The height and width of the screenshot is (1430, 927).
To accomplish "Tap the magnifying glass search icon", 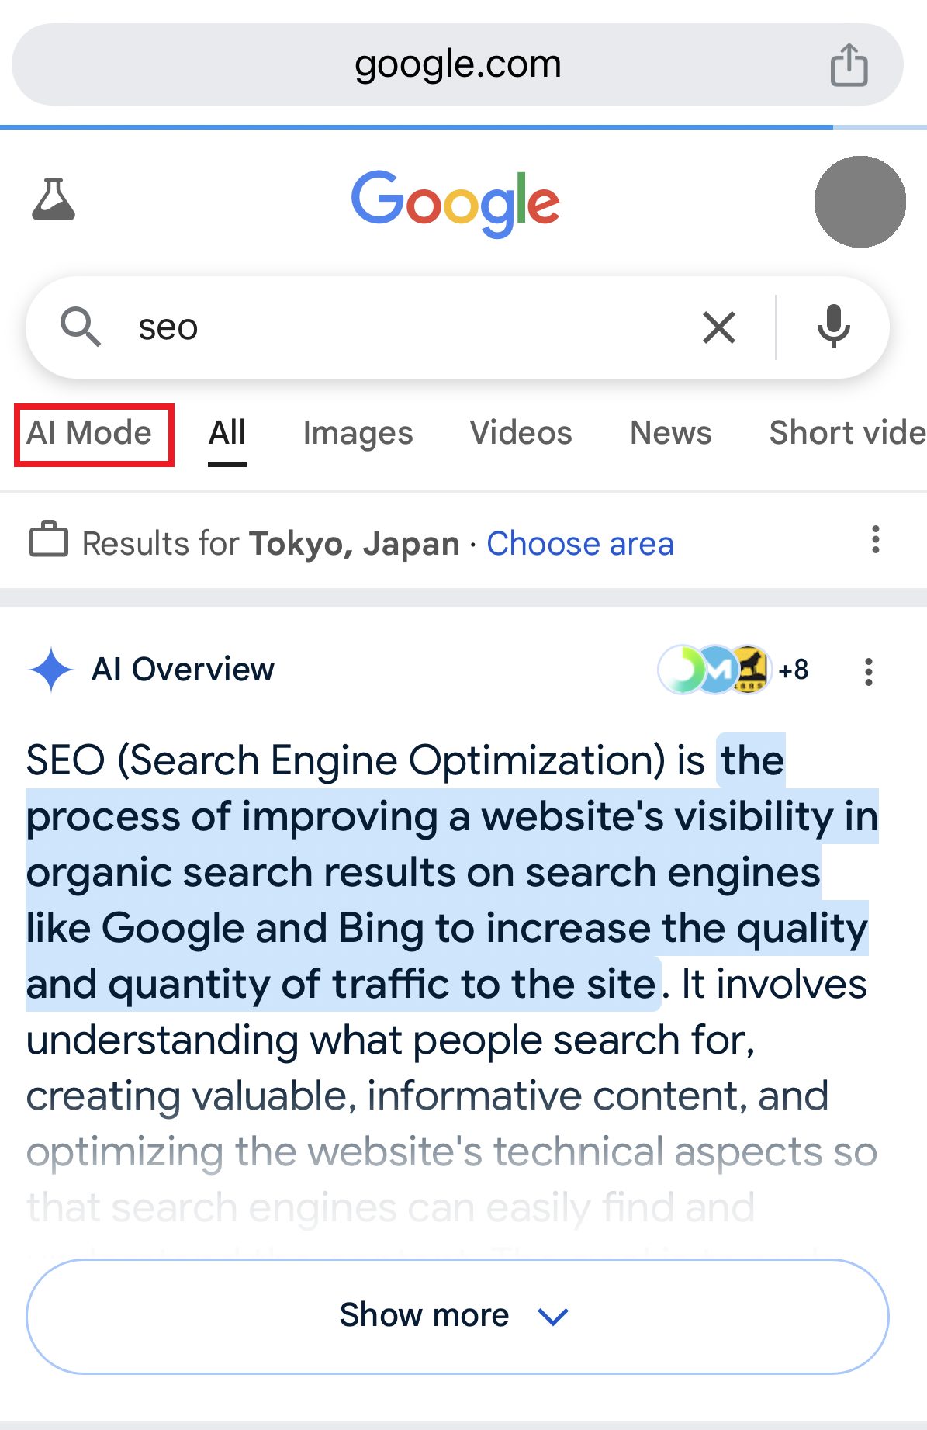I will coord(81,327).
